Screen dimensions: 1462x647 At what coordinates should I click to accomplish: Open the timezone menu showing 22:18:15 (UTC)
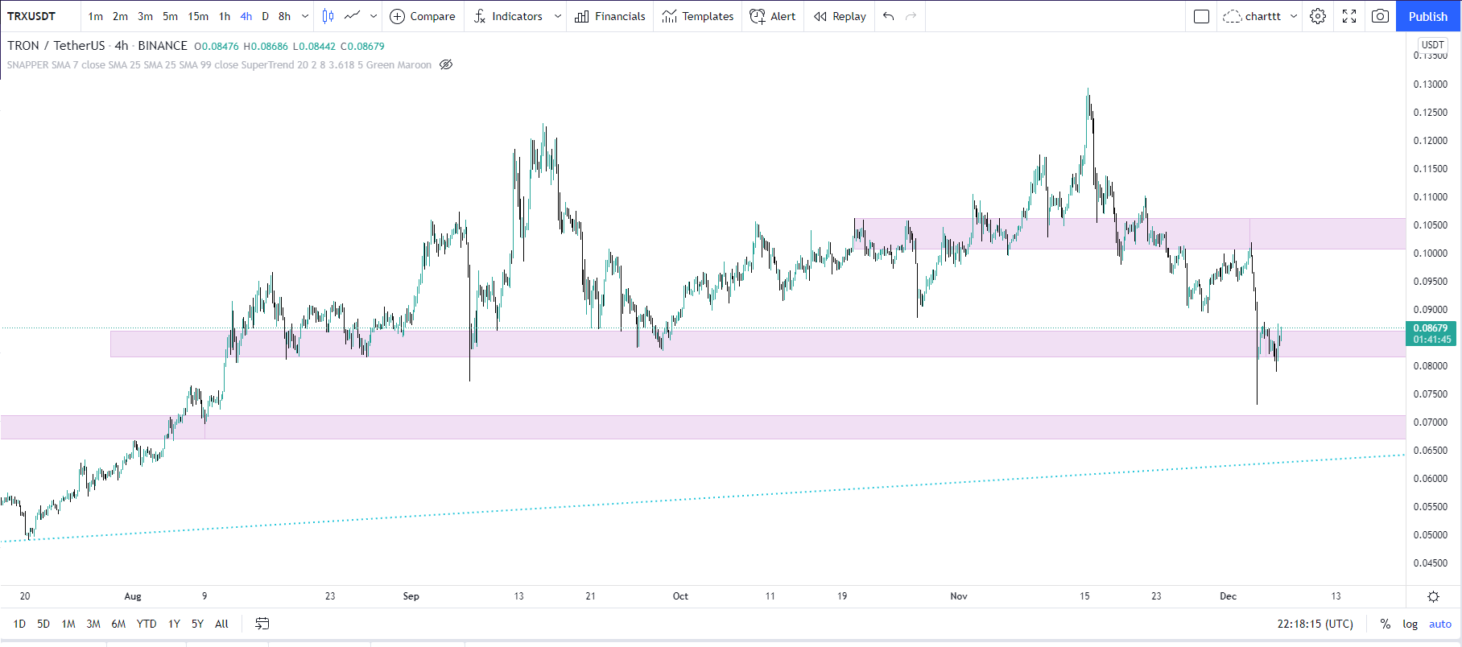coord(1315,624)
